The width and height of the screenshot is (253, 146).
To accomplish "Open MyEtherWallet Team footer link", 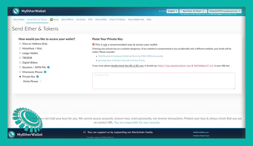I will (201, 136).
